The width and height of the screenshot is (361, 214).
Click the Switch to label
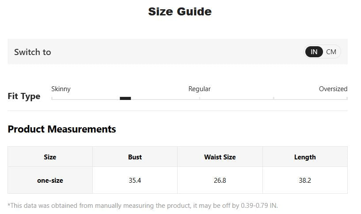coord(32,52)
